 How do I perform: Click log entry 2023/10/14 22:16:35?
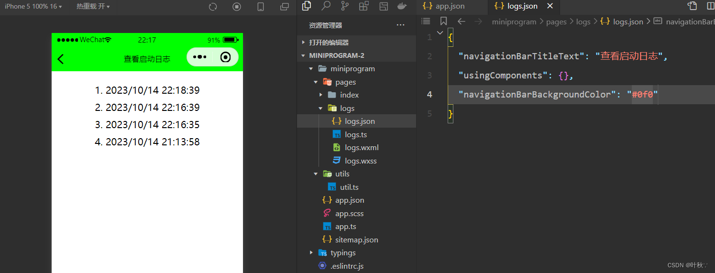(x=153, y=124)
